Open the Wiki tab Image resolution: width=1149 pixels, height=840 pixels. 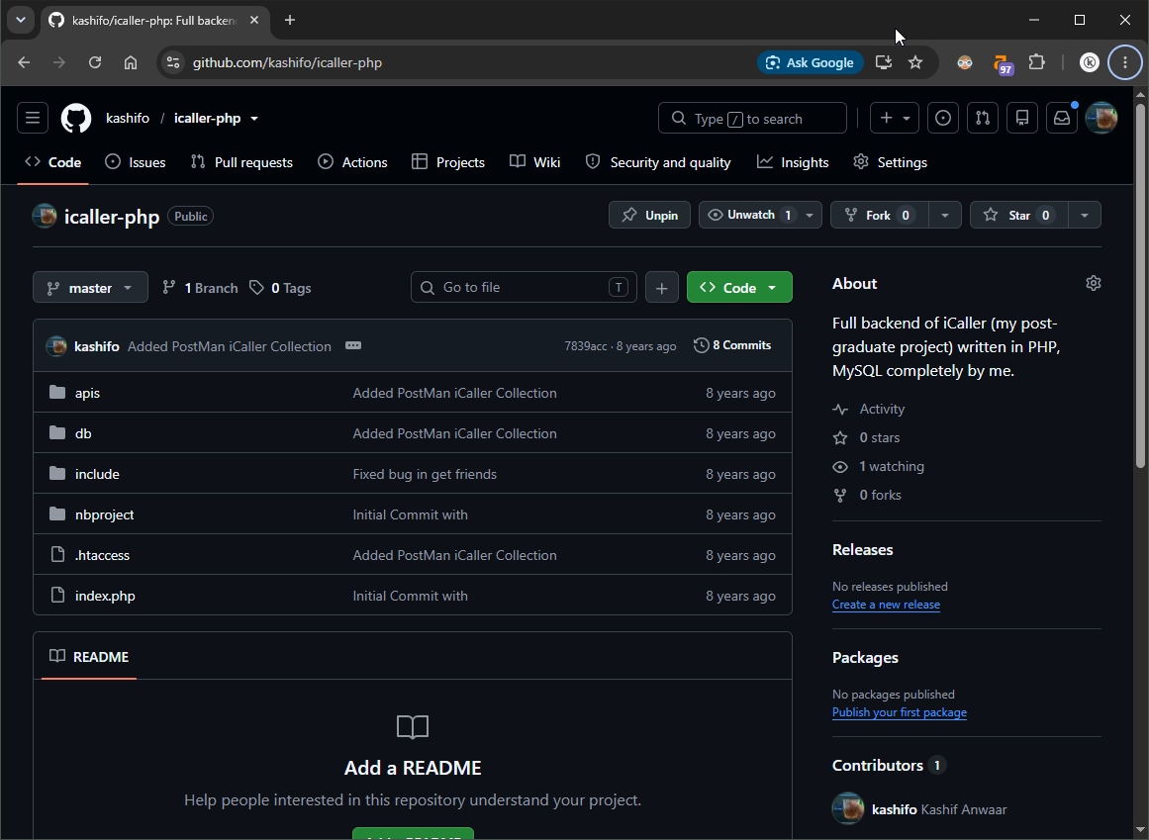[535, 162]
